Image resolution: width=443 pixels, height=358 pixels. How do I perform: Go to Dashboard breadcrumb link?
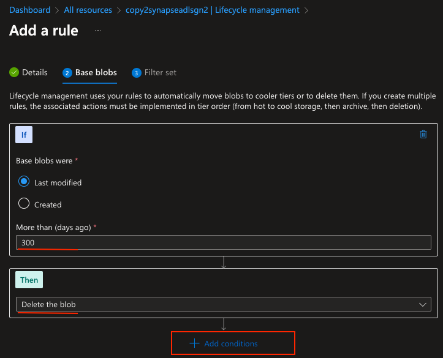click(x=29, y=10)
